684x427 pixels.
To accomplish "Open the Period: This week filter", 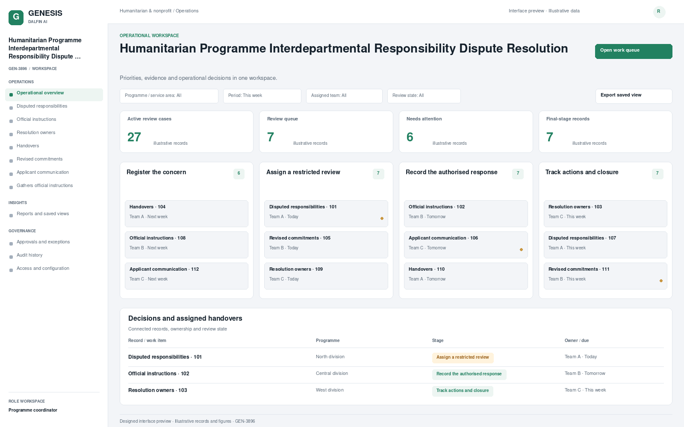I will 262,96.
